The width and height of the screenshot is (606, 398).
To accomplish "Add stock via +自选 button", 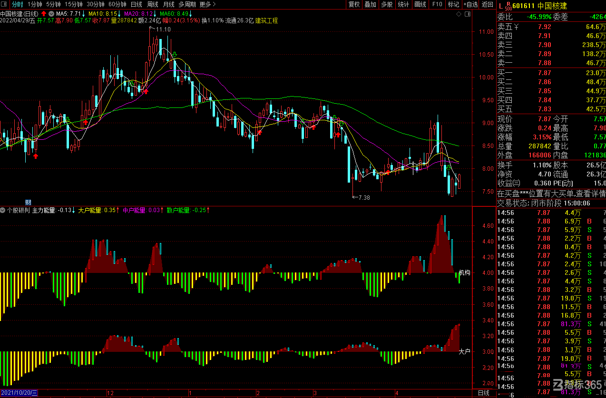I will [x=469, y=4].
